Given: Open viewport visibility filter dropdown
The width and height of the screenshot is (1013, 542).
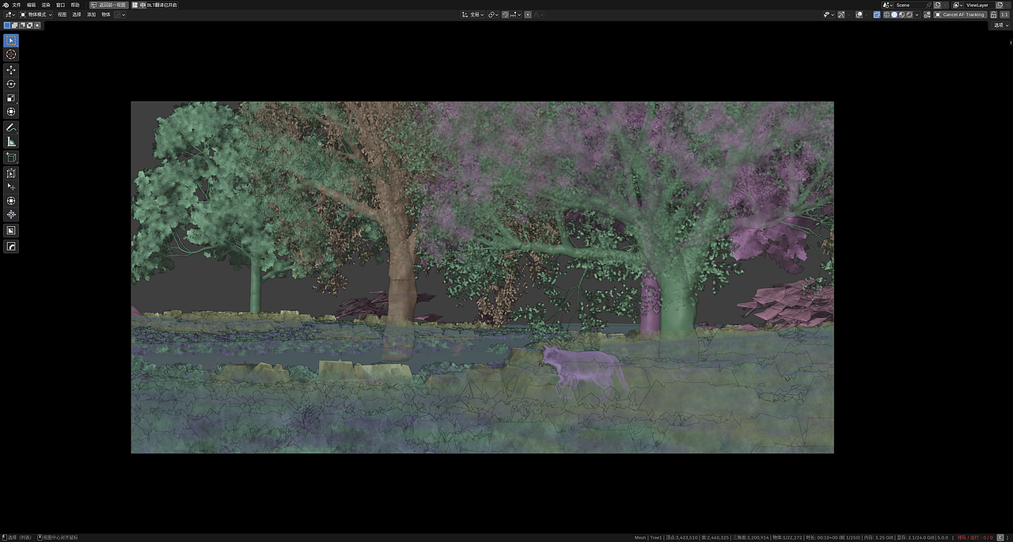Looking at the screenshot, I should pos(829,14).
